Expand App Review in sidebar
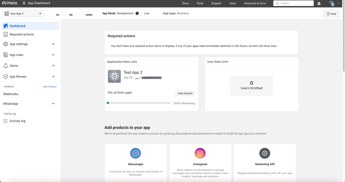Screen dimensions: 345x182 (x=29, y=77)
